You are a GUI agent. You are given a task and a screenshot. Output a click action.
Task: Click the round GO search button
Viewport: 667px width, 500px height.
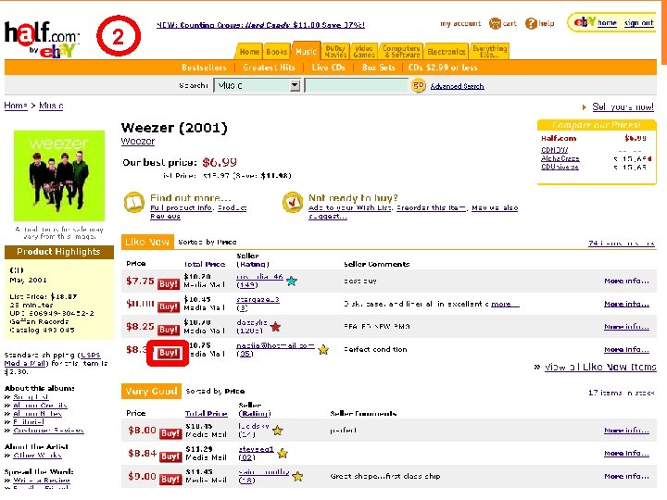pos(419,85)
